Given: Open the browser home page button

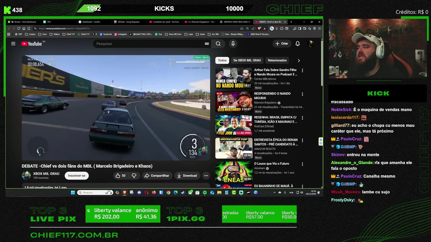Looking at the screenshot, I should pyautogui.click(x=24, y=29).
